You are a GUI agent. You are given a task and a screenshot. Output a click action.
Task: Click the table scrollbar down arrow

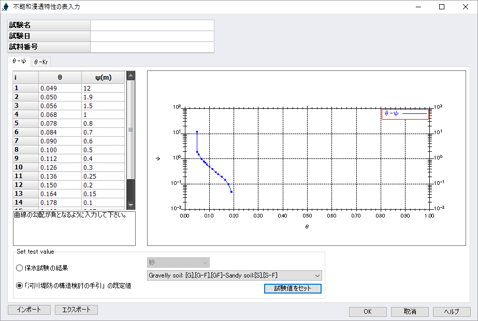point(131,205)
